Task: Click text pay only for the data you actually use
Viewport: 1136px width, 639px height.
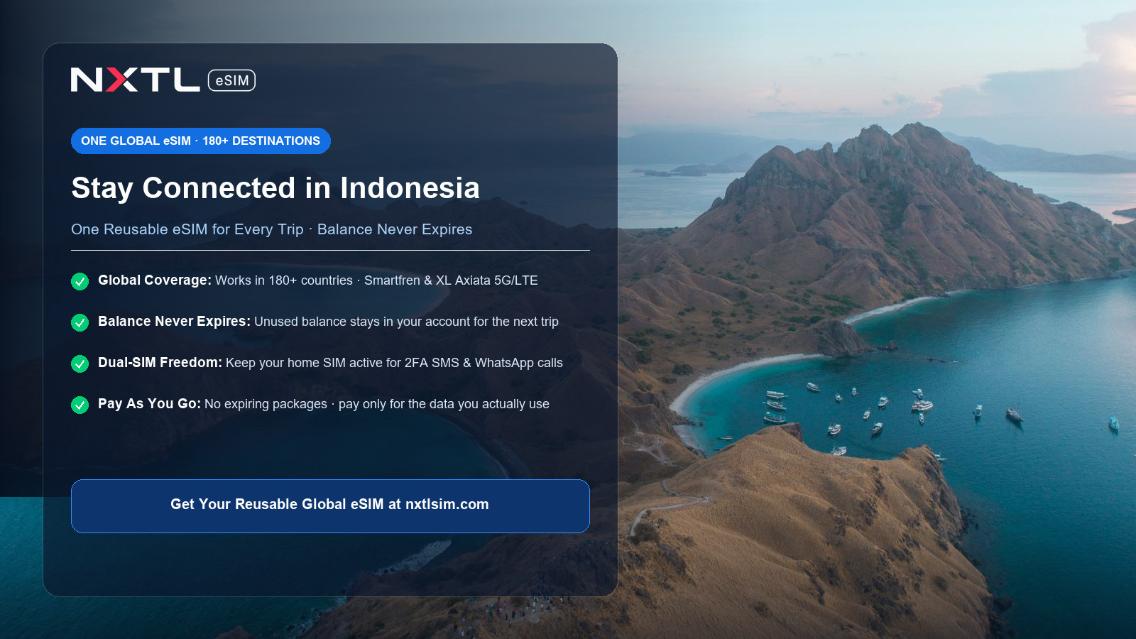Action: point(444,404)
